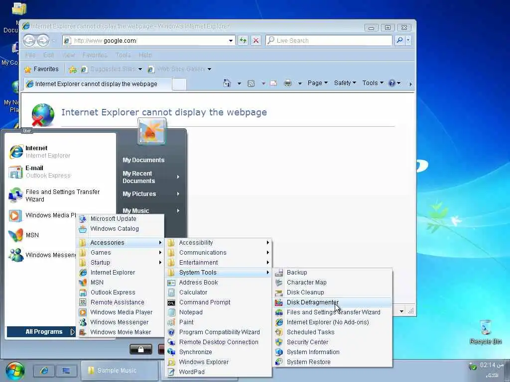This screenshot has height=382, width=510.
Task: Expand the Games submenu
Action: [121, 252]
